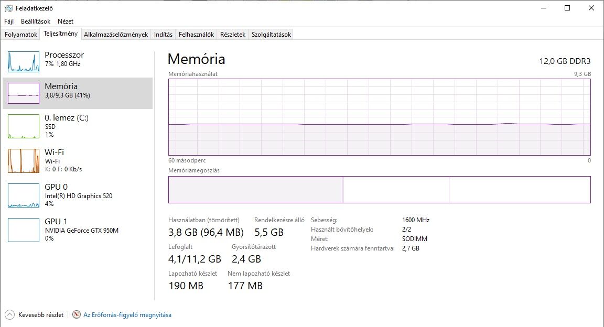Switch to the Indítás tab
604x327 pixels.
point(164,34)
